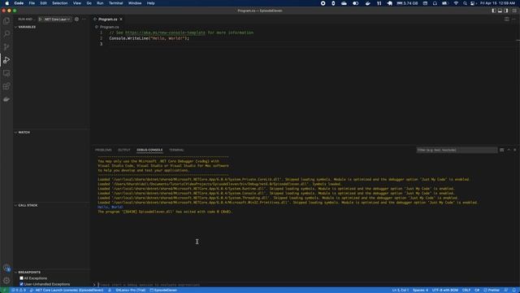Click the debug console filter input

457,150
